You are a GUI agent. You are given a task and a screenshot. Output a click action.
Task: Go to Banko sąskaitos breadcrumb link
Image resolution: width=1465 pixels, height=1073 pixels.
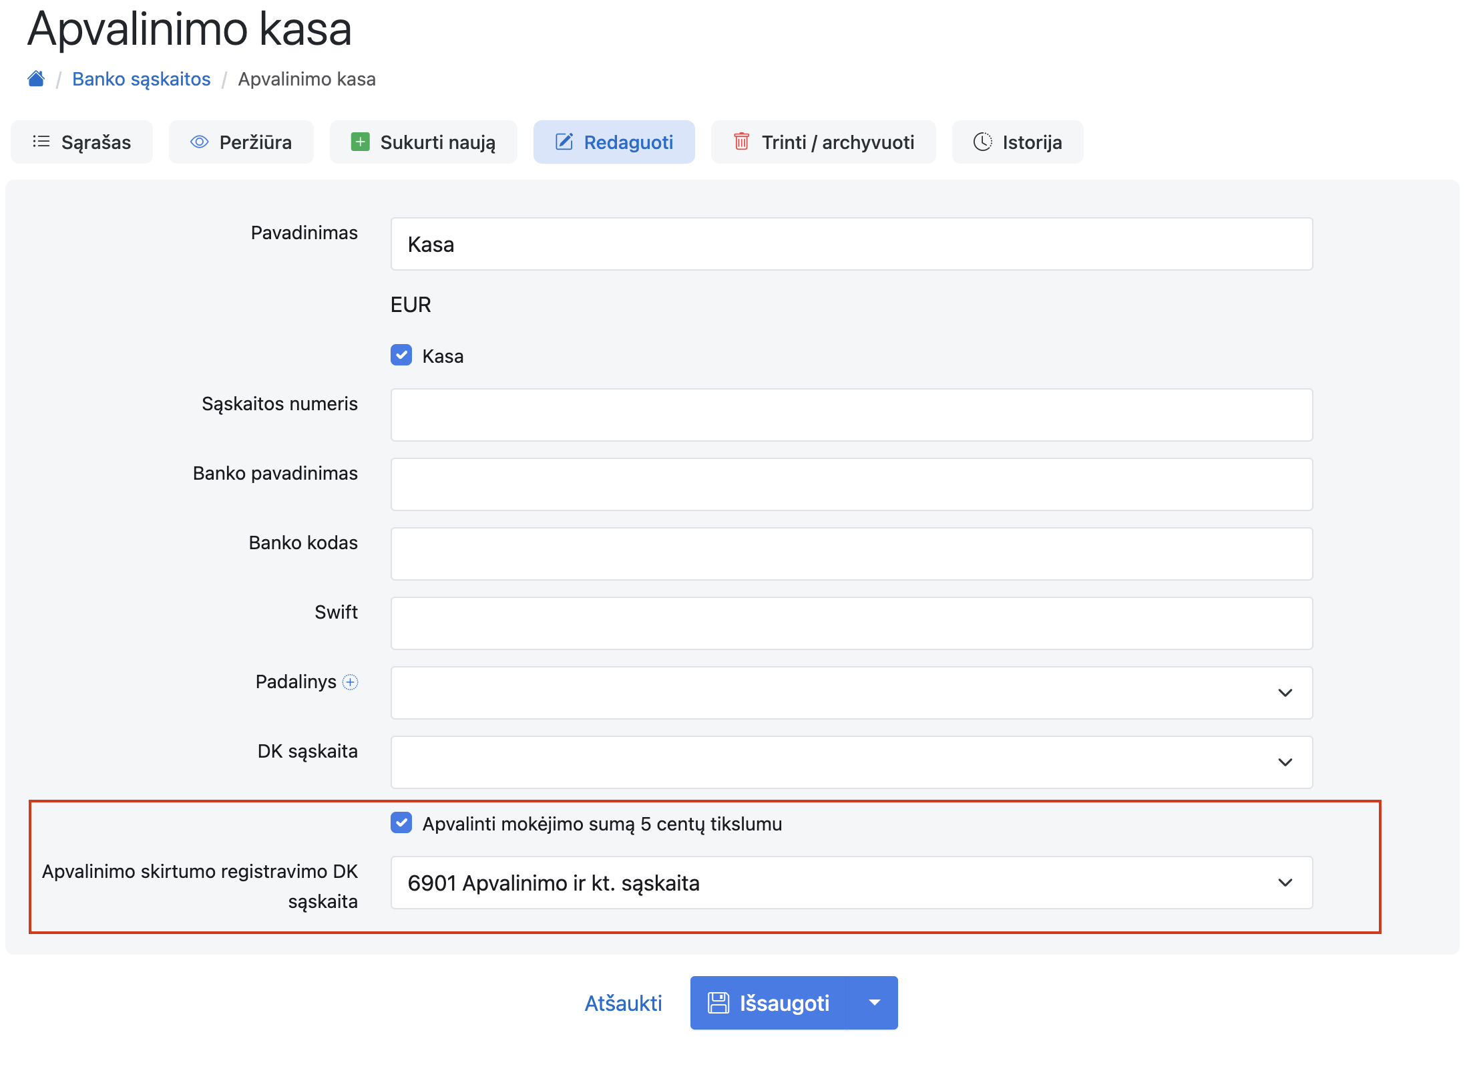pos(141,79)
